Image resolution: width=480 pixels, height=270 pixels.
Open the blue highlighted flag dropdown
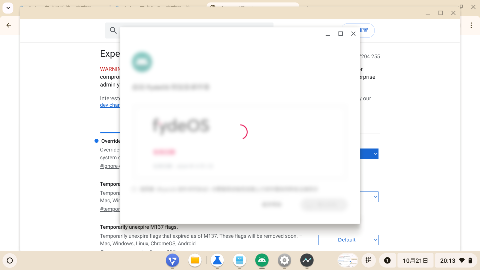click(369, 154)
